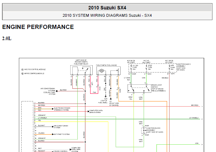The height and width of the screenshot is (152, 216).
Task: Click the "CRUISE CONTROL" label
Action: (60, 151)
